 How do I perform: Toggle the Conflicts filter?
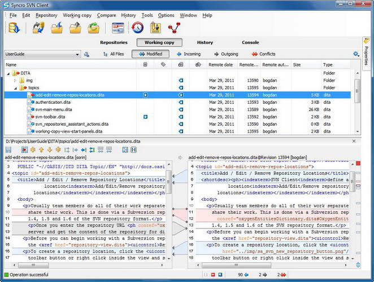263,54
